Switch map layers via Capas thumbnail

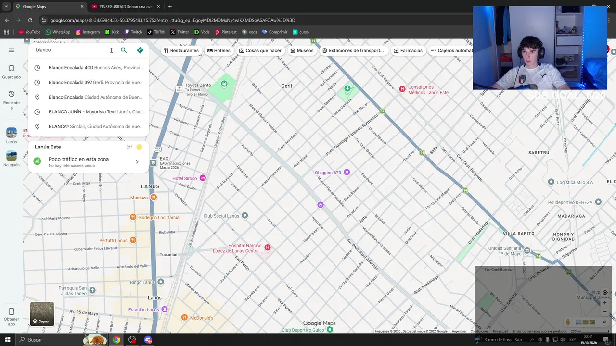pos(42,314)
